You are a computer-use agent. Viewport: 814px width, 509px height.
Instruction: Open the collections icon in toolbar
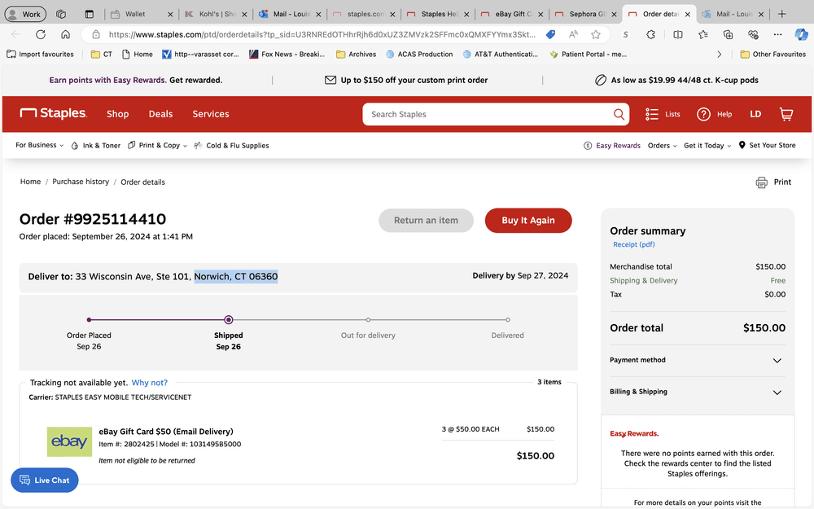(728, 35)
